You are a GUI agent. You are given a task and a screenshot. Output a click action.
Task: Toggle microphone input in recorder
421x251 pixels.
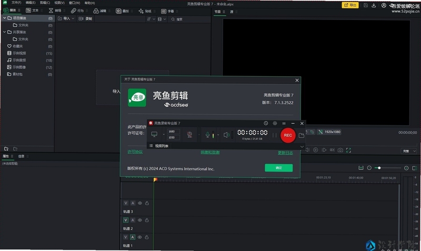[x=207, y=135]
